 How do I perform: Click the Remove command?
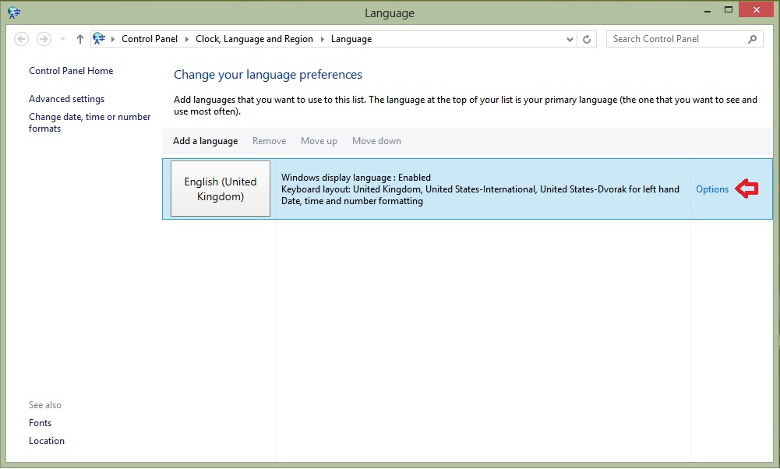(x=269, y=141)
